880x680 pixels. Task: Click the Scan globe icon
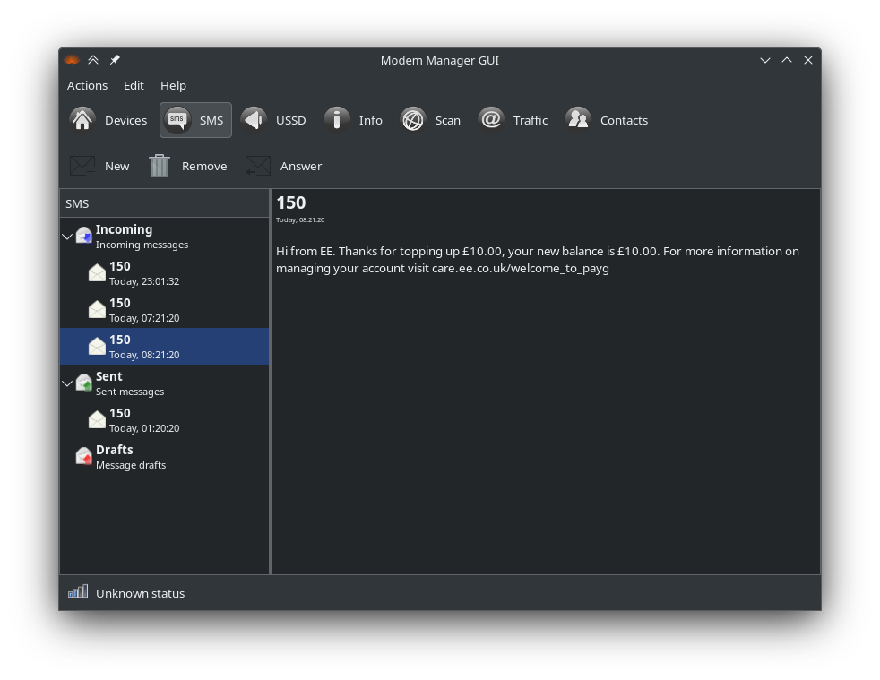tap(413, 119)
